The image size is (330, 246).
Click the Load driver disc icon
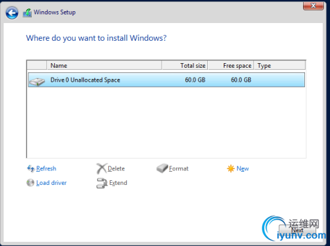pyautogui.click(x=30, y=183)
